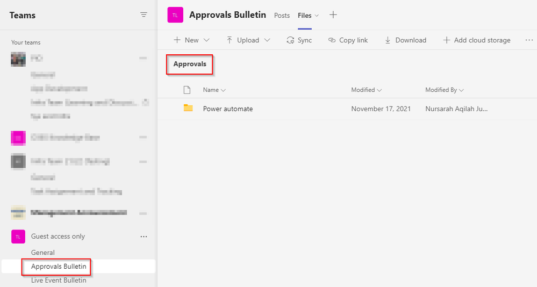The height and width of the screenshot is (287, 537).
Task: Click the Download button label
Action: (411, 40)
